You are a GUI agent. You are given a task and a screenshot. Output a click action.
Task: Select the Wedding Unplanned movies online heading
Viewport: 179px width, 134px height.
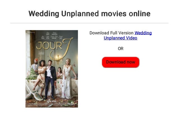pyautogui.click(x=89, y=14)
